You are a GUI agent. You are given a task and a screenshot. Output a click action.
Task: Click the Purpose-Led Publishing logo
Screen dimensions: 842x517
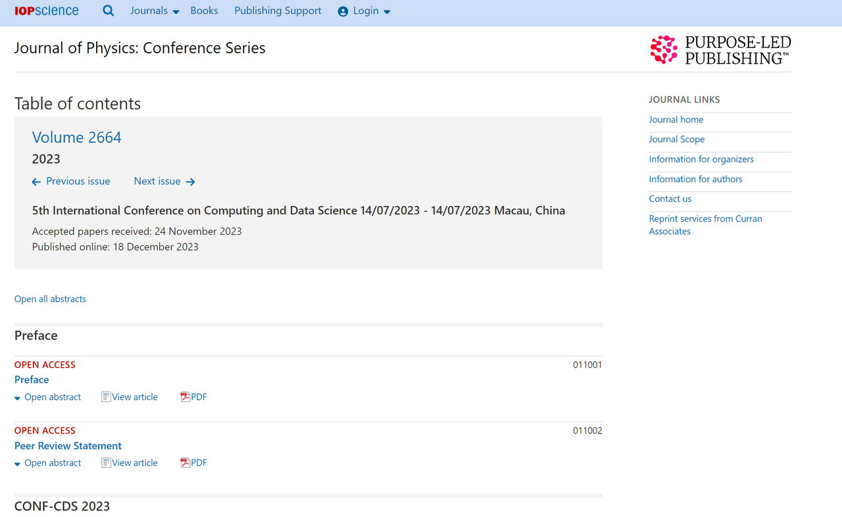(720, 50)
